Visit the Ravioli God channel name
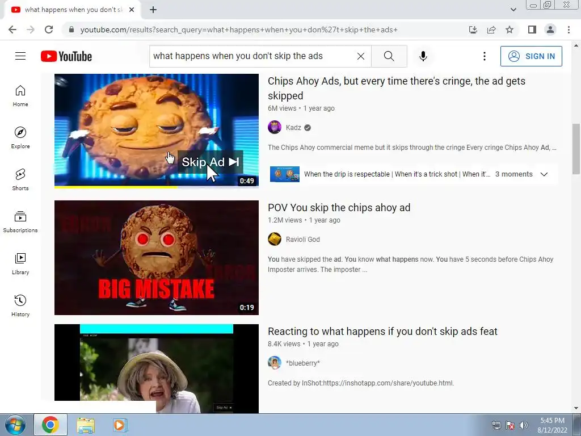 (303, 240)
